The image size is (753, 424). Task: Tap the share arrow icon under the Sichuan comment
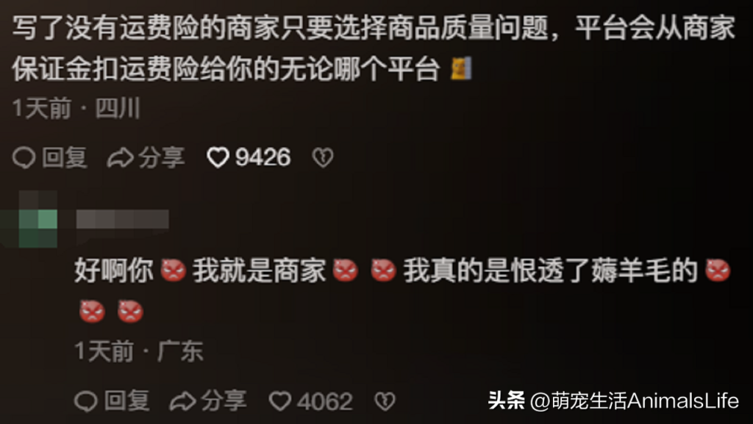point(120,158)
